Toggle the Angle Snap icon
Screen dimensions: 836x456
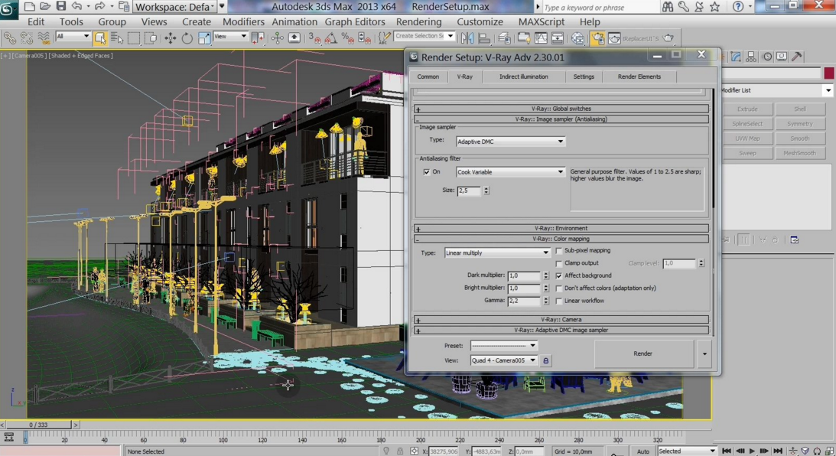(x=330, y=37)
